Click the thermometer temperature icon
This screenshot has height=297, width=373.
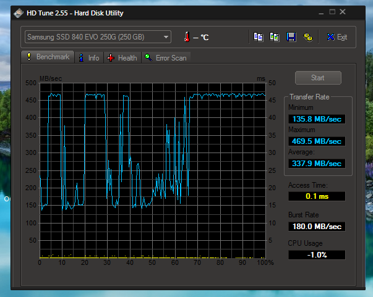[187, 37]
